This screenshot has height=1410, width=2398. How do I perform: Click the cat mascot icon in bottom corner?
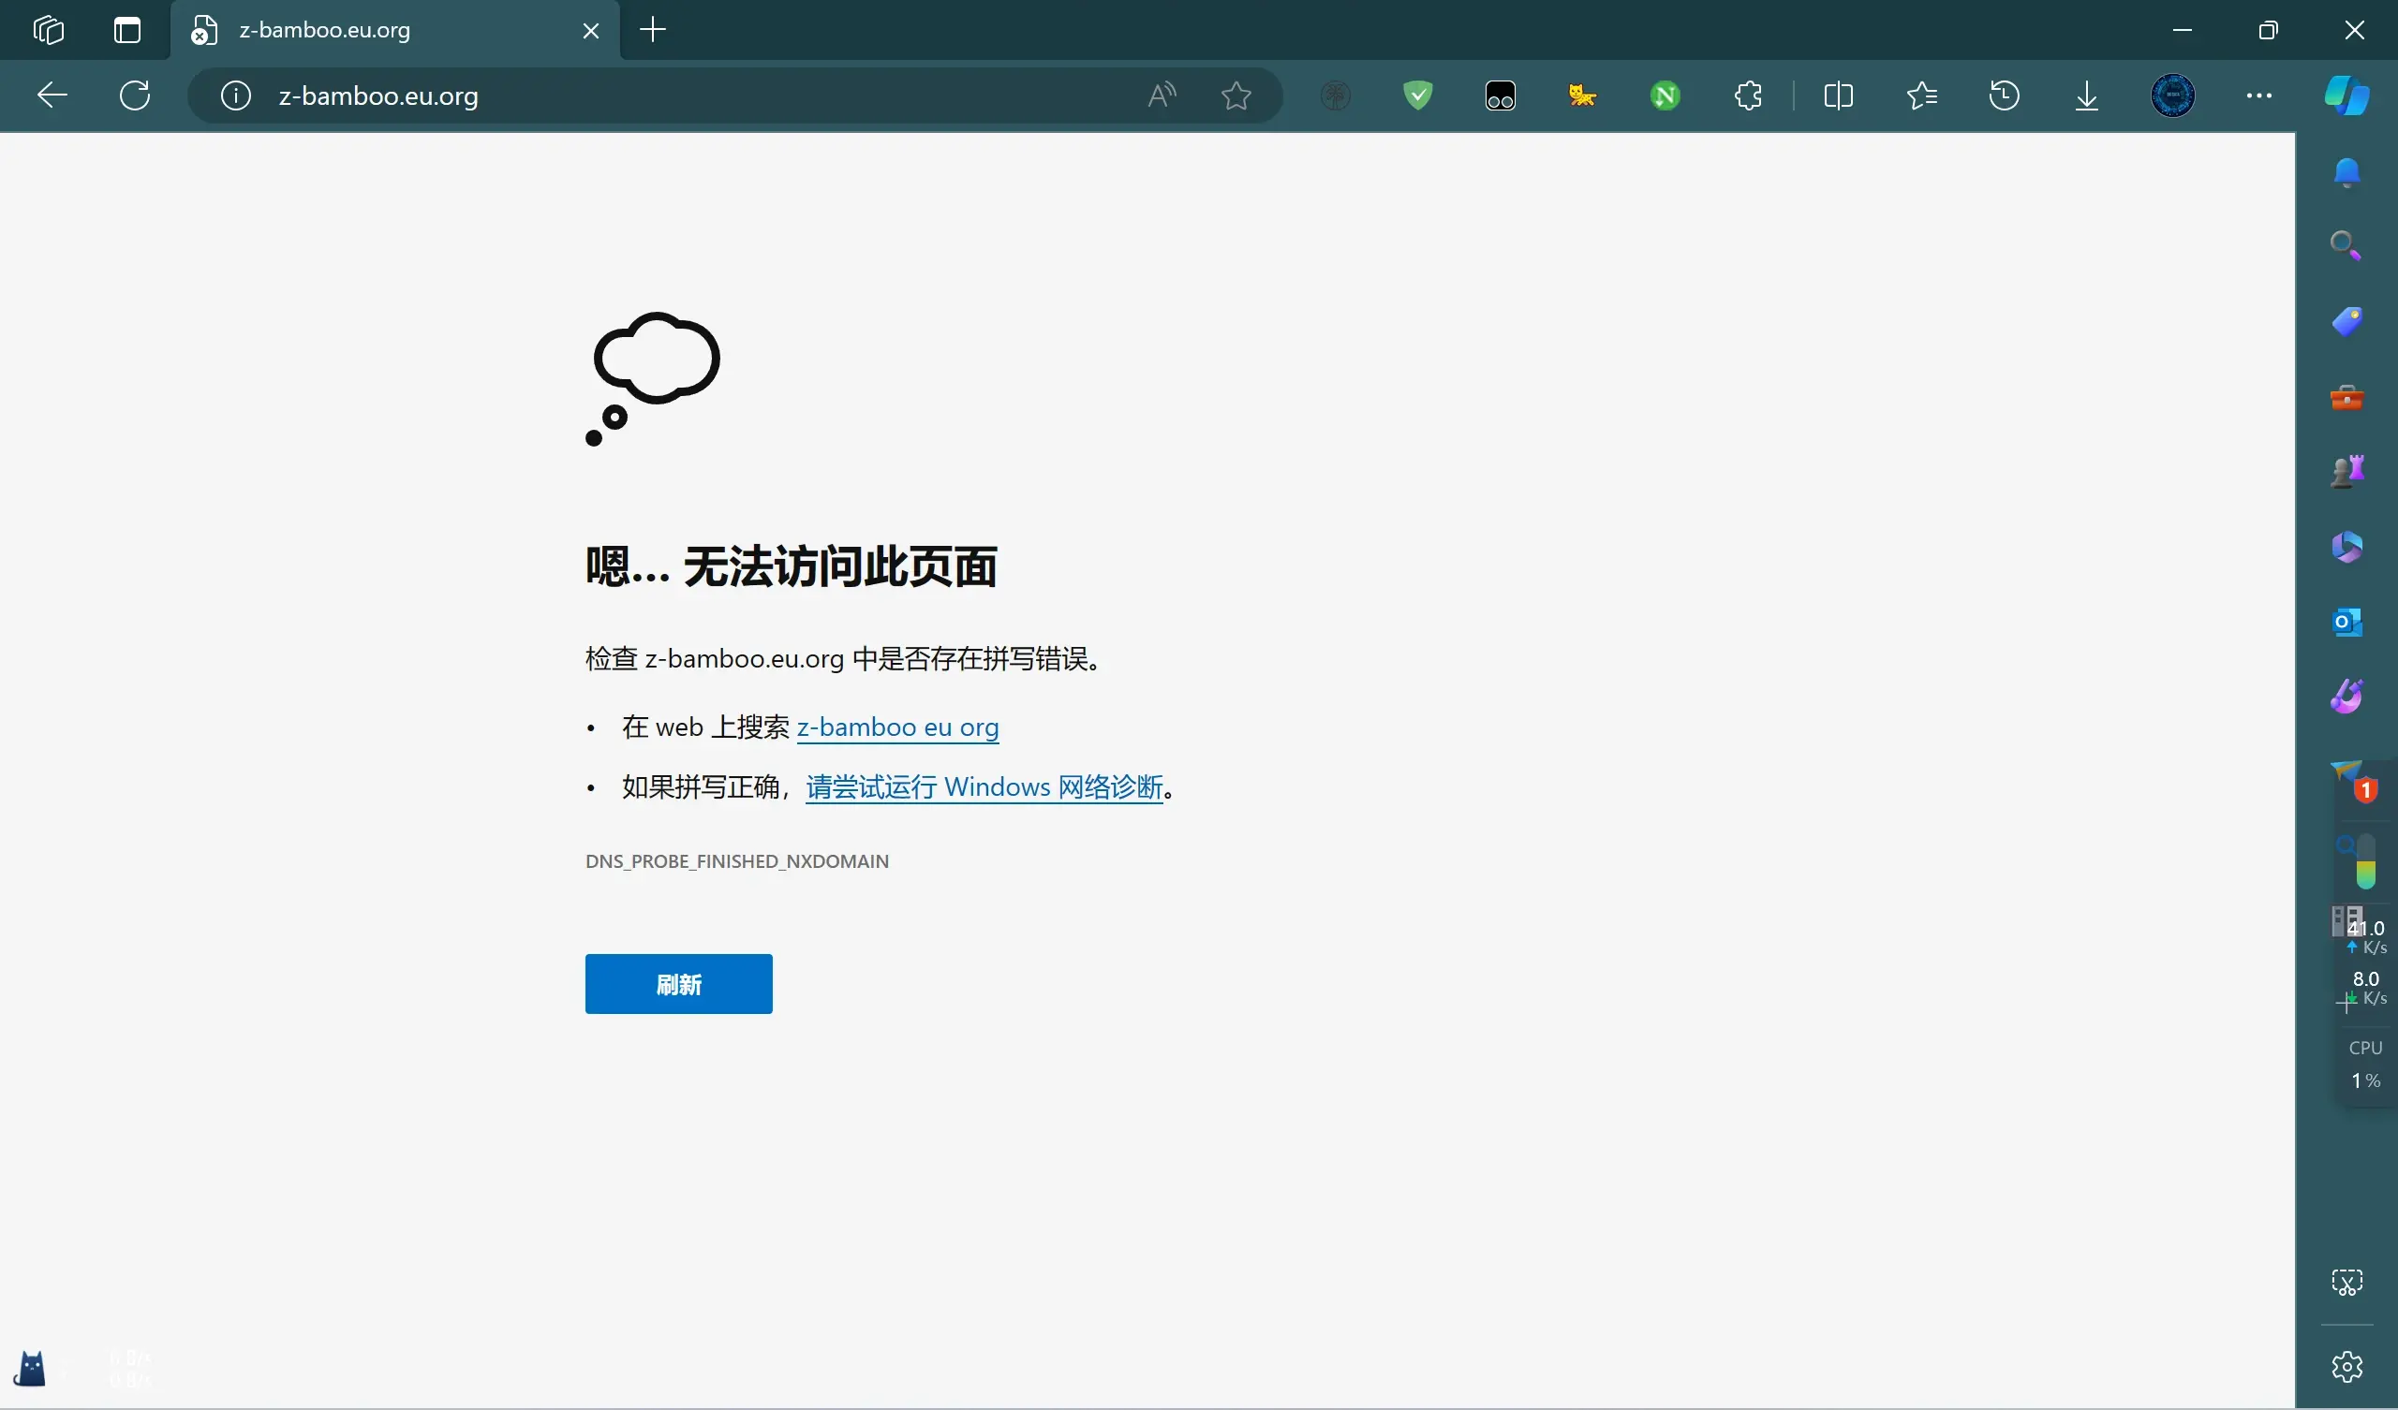[29, 1368]
